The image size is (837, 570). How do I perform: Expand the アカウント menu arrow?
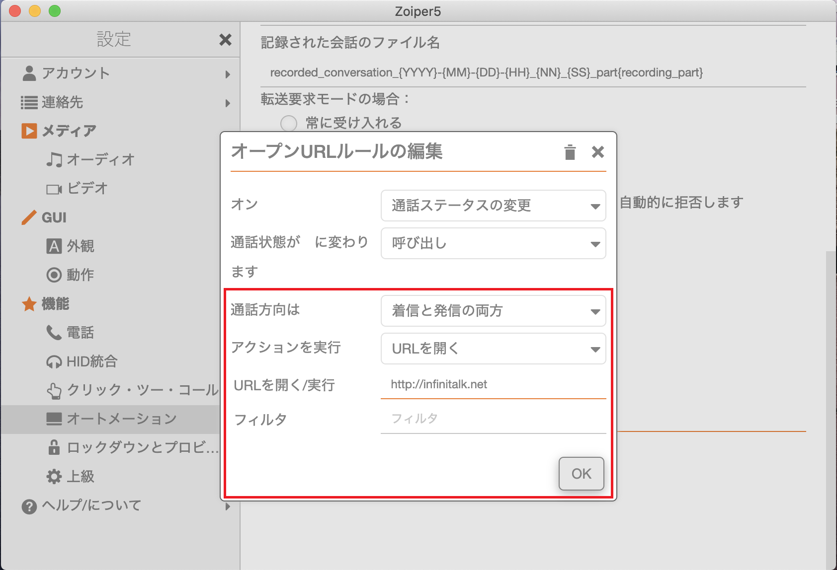coord(228,74)
